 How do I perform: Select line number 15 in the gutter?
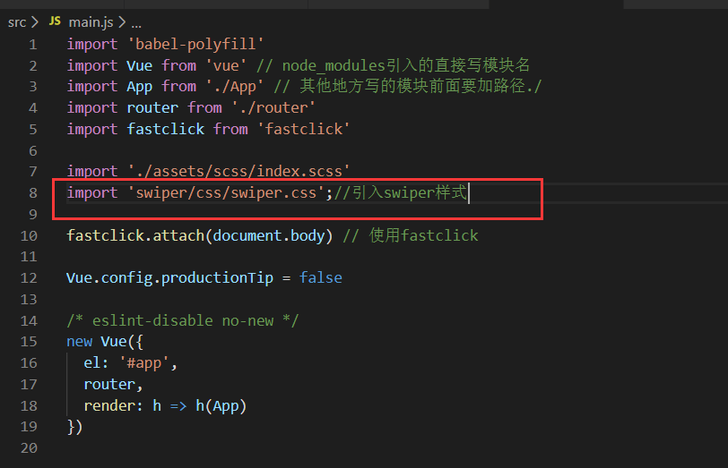click(29, 342)
